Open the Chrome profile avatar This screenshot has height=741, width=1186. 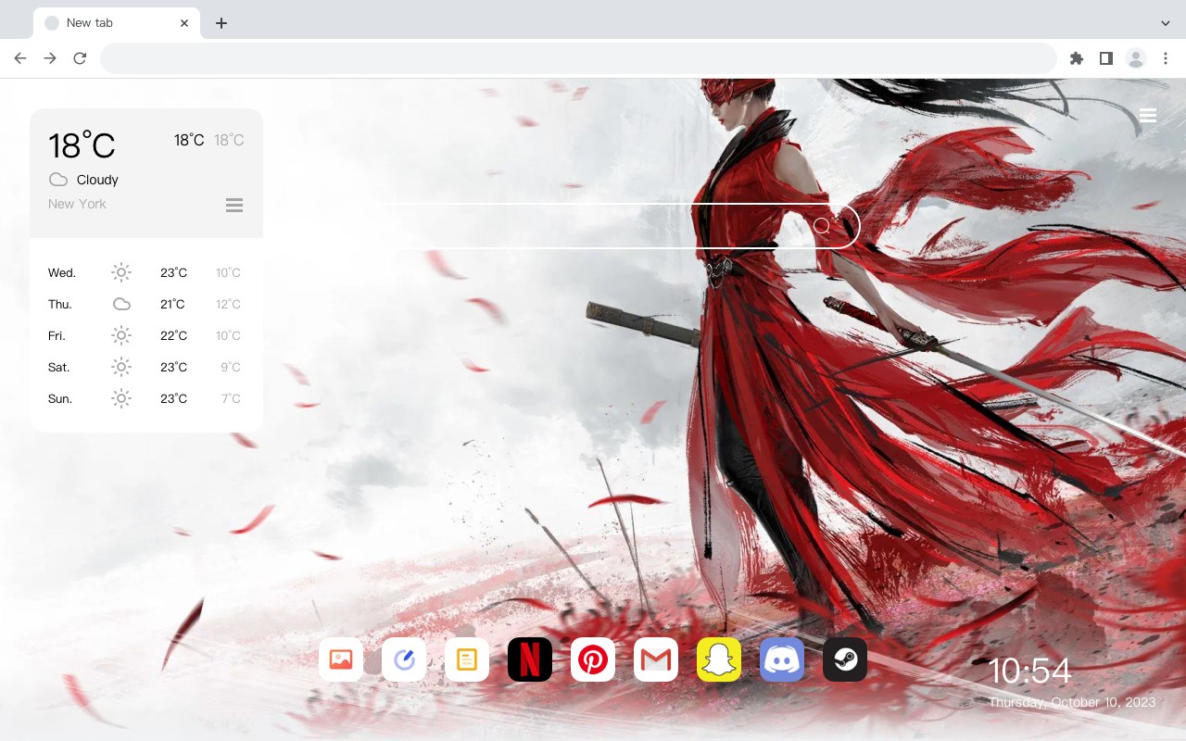(x=1136, y=58)
